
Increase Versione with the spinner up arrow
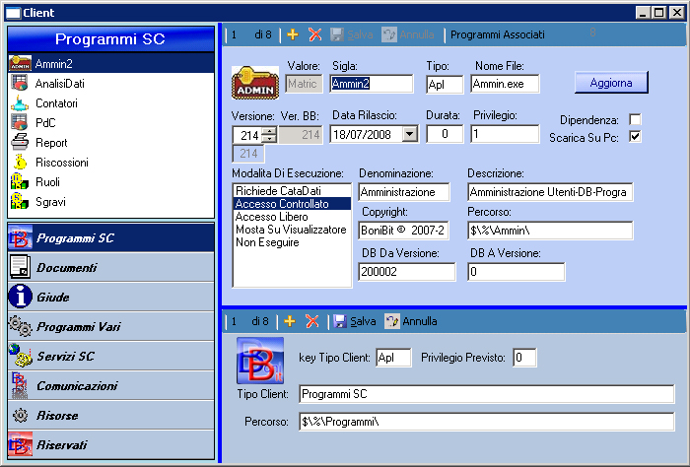click(x=269, y=131)
